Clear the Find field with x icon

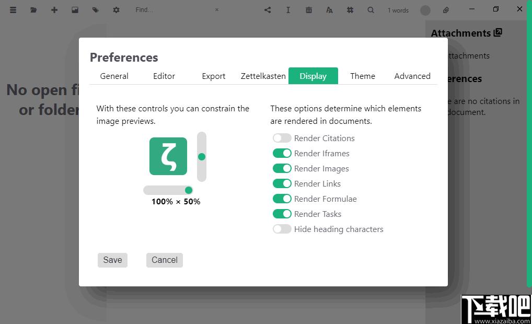217,10
